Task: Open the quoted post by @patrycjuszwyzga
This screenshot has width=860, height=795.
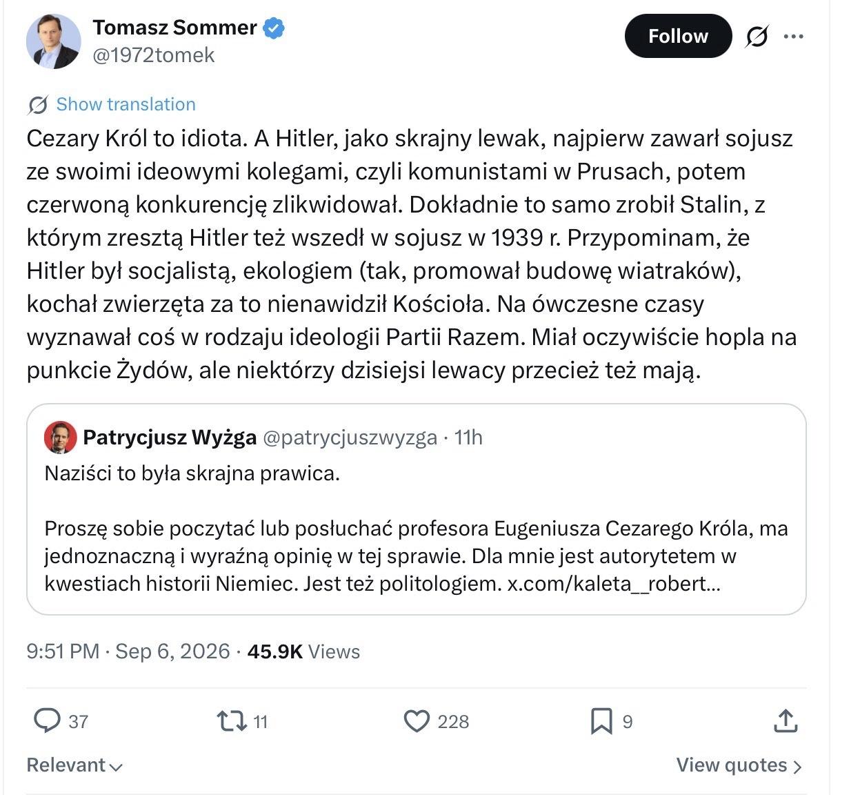Action: tap(417, 509)
